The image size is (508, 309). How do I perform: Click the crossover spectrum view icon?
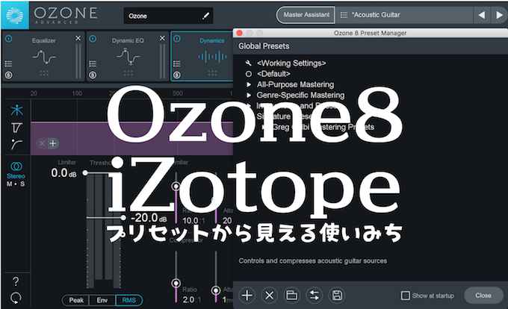(16, 110)
